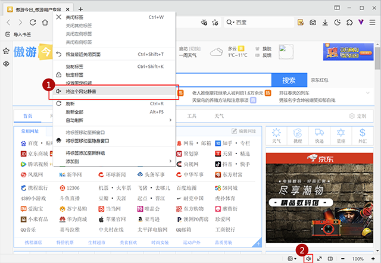Open new tab with plus button

click(x=81, y=10)
